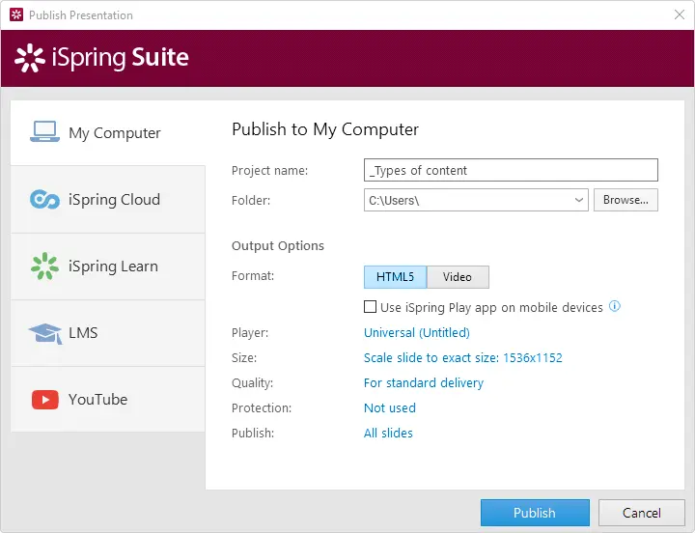
Task: Close the Publish Presentation dialog
Action: point(679,14)
